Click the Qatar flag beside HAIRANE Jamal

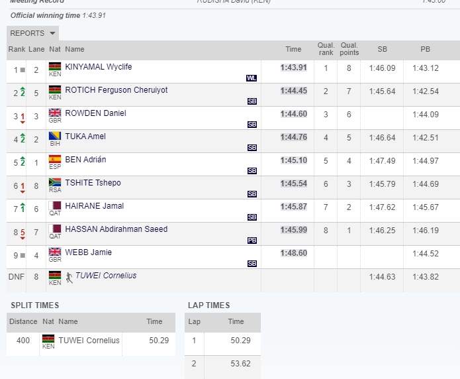tap(55, 205)
